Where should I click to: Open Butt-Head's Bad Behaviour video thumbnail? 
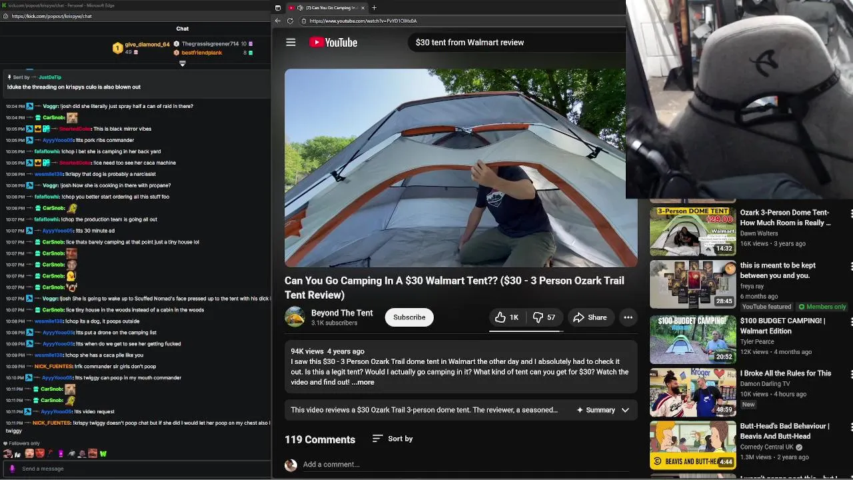point(692,445)
